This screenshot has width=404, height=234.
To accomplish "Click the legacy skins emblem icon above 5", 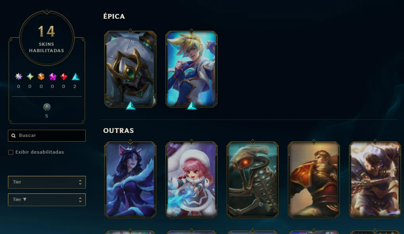I will point(46,107).
